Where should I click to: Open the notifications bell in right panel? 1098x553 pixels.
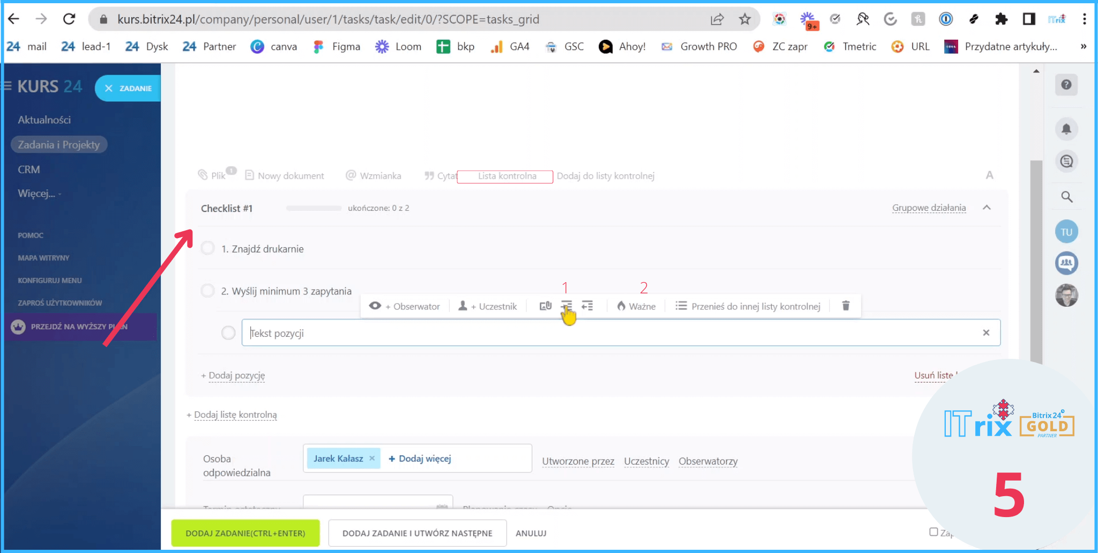(x=1066, y=129)
